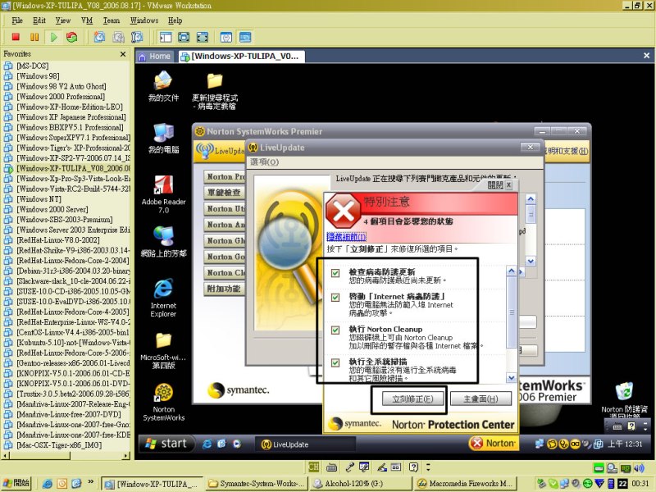Viewport: 656px width, 492px height.
Task: Click the VMware Power Off red square icon
Action: 16,37
